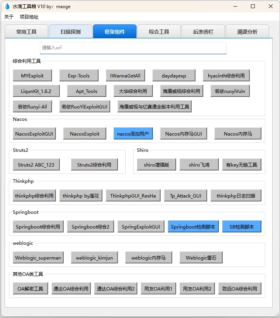This screenshot has height=318, width=280.
Task: Launch Exp-Tools
Action: pyautogui.click(x=79, y=76)
